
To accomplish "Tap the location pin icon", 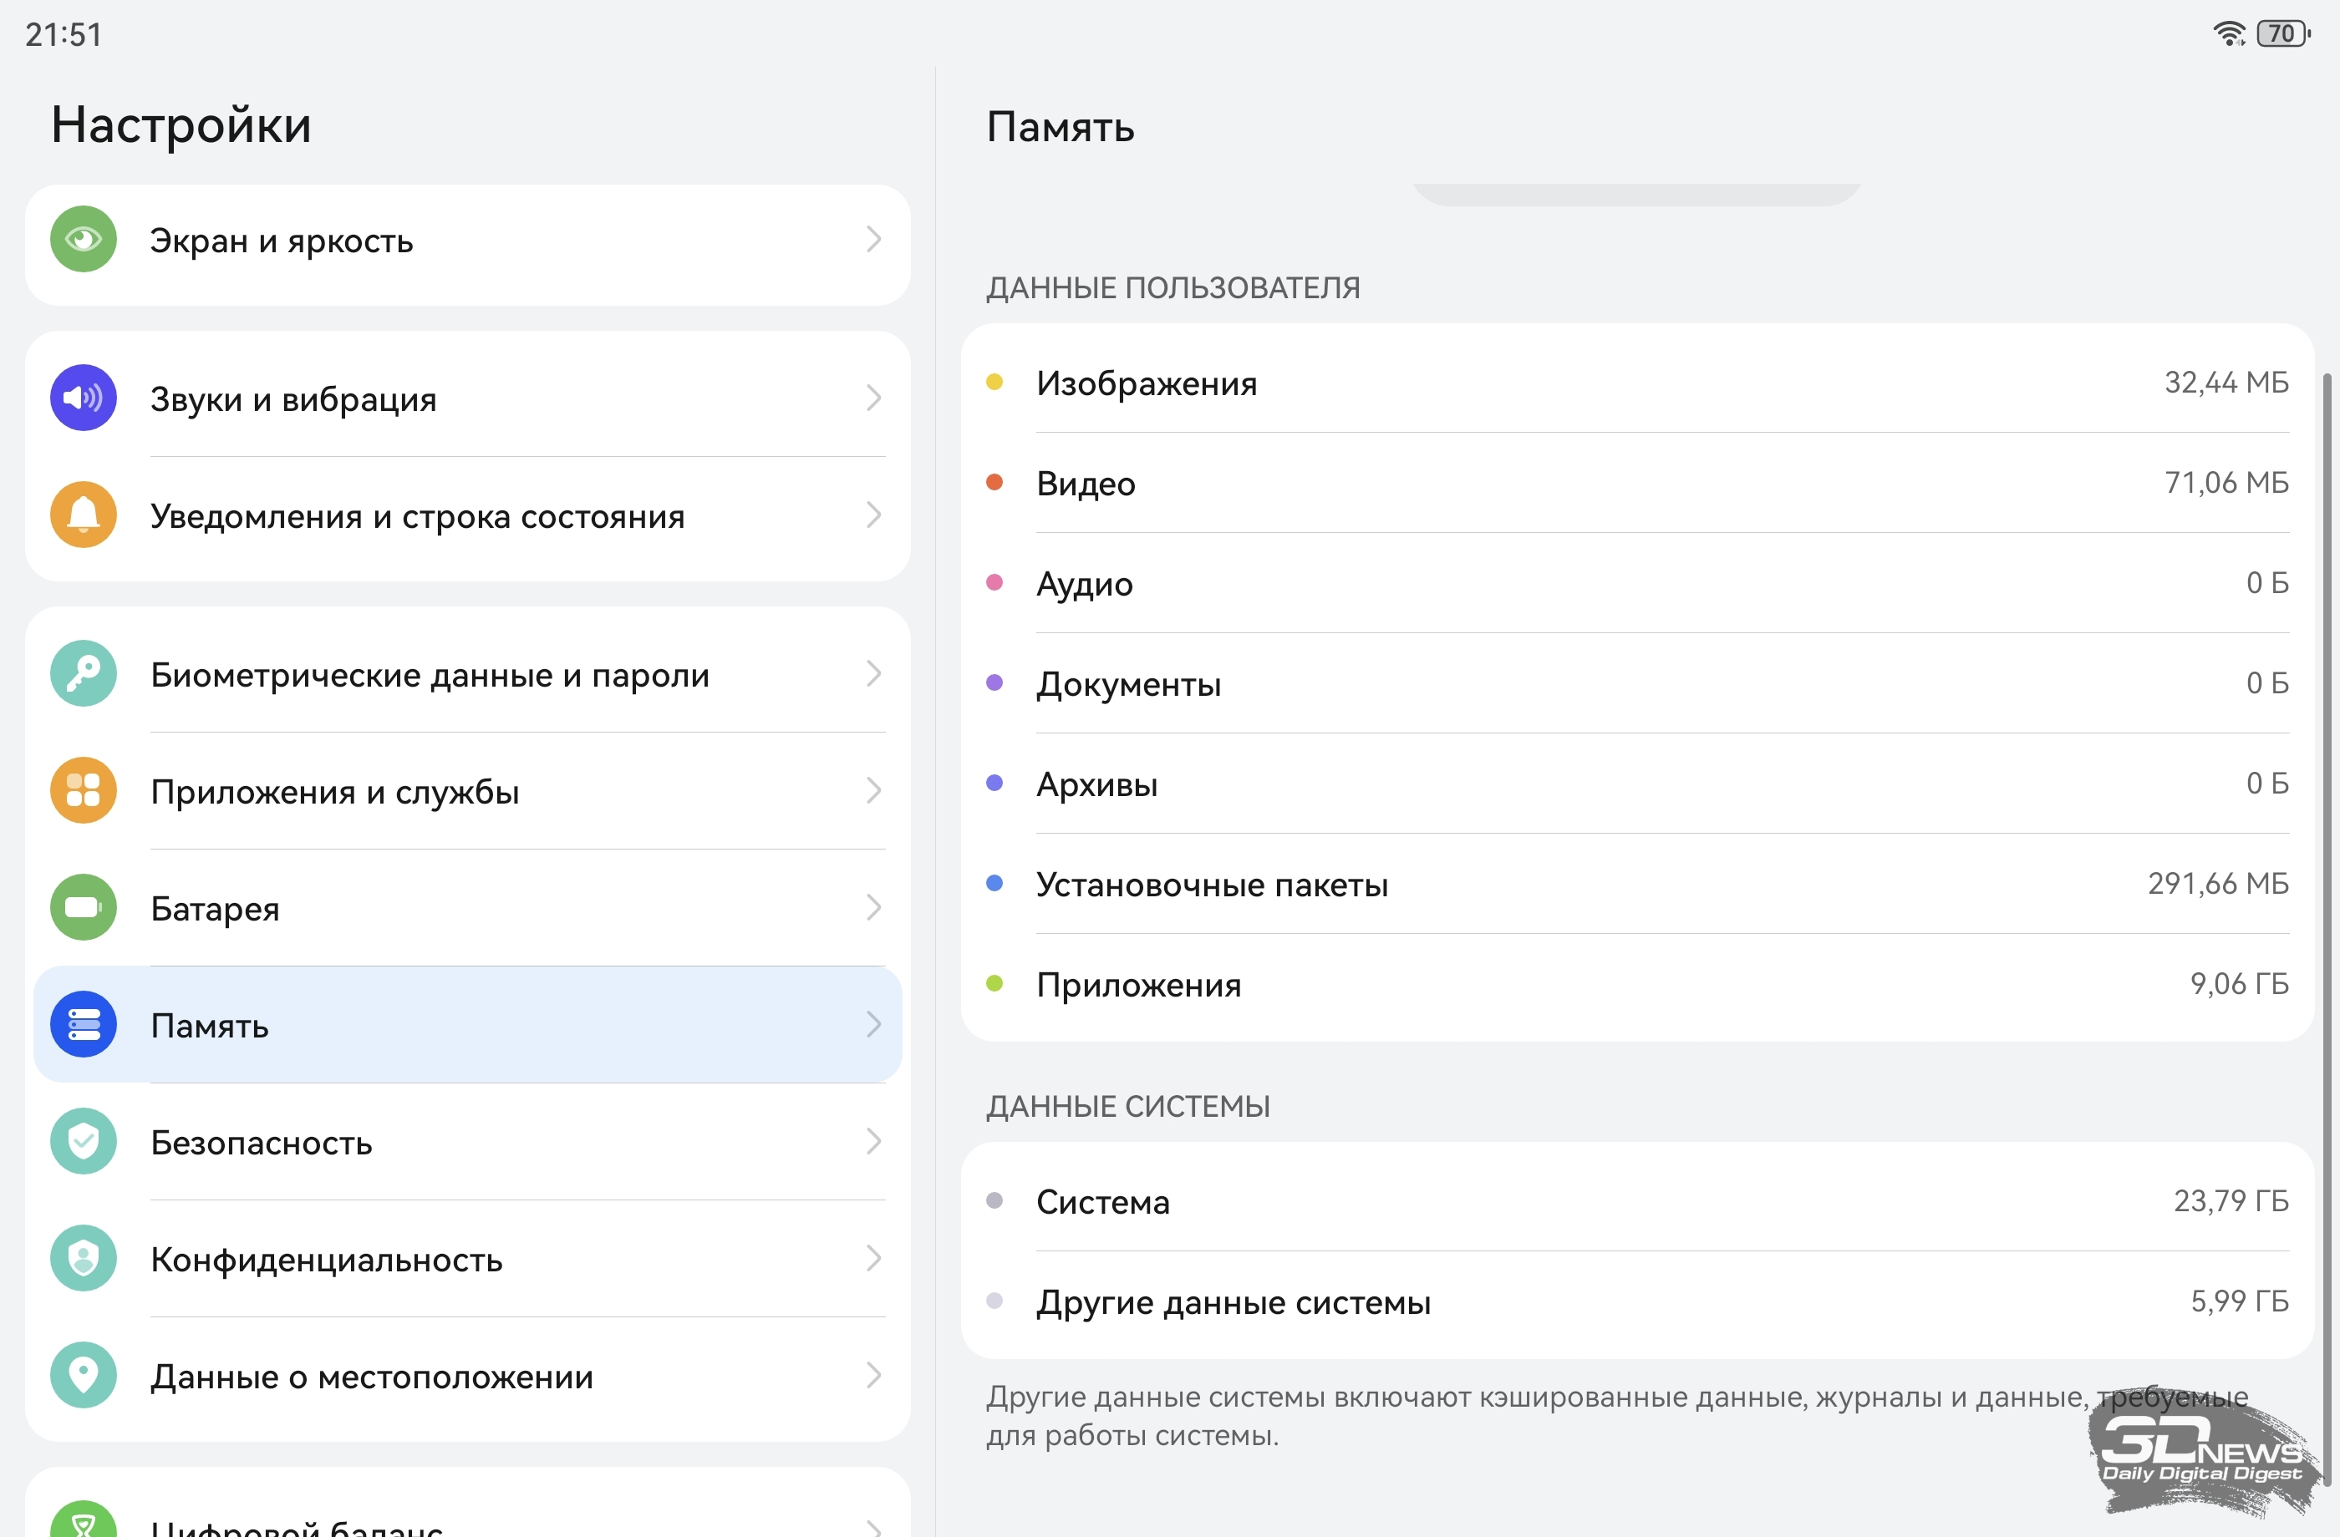I will click(x=84, y=1376).
